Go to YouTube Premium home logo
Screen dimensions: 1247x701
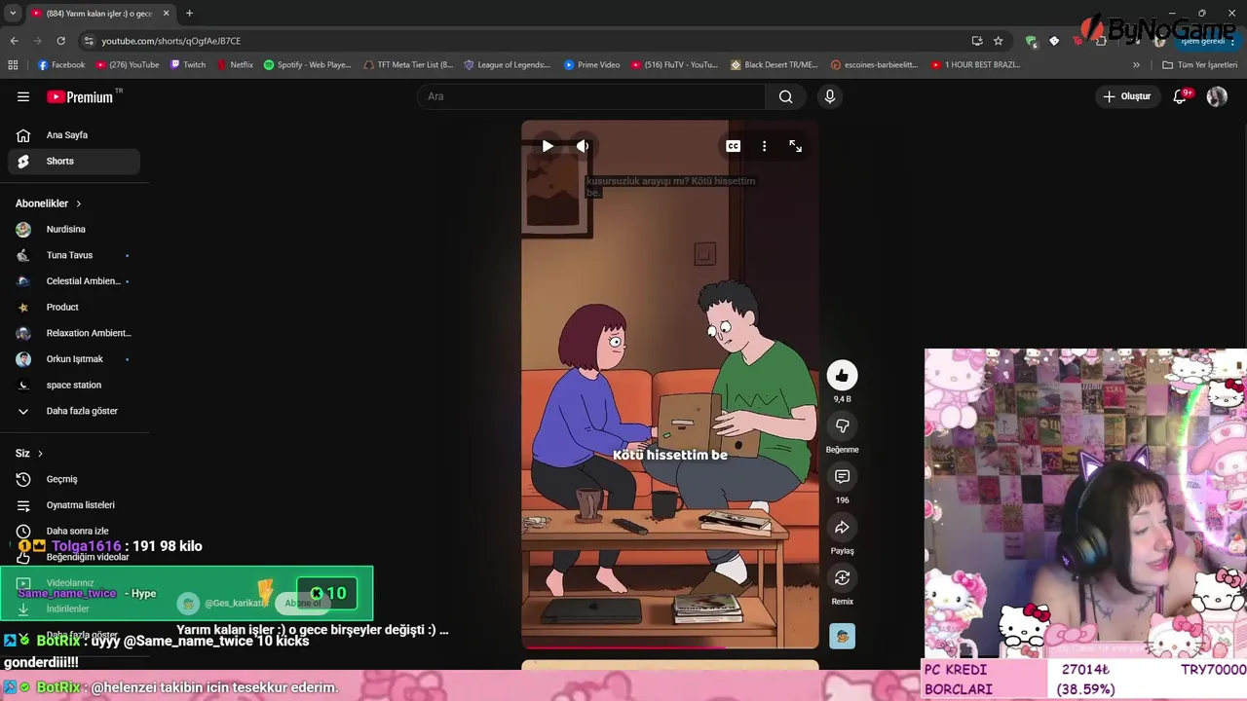tap(80, 96)
